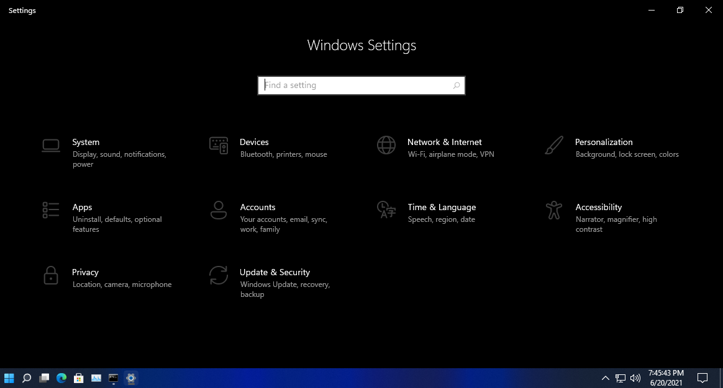The width and height of the screenshot is (723, 388).
Task: Open the Devices settings title
Action: click(254, 142)
